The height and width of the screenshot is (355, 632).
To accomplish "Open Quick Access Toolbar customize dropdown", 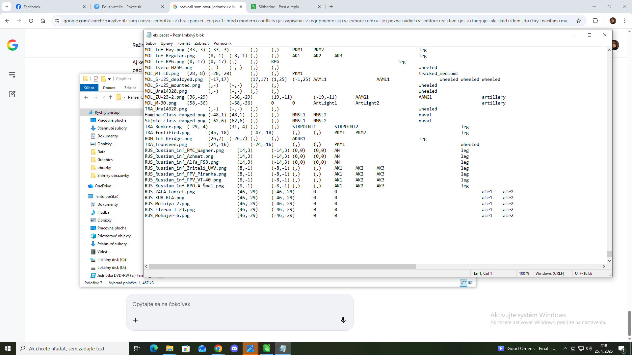I will [x=109, y=79].
